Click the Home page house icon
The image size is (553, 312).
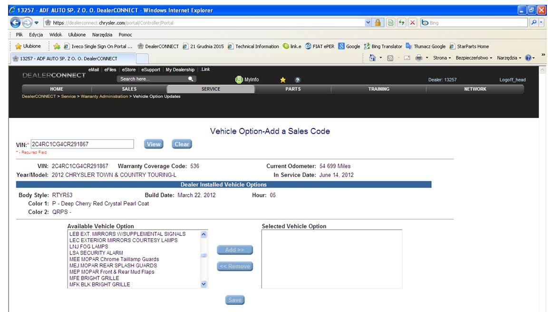(x=372, y=58)
